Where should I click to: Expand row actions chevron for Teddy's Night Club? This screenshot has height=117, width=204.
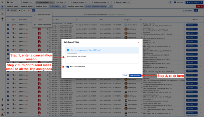(x=201, y=25)
